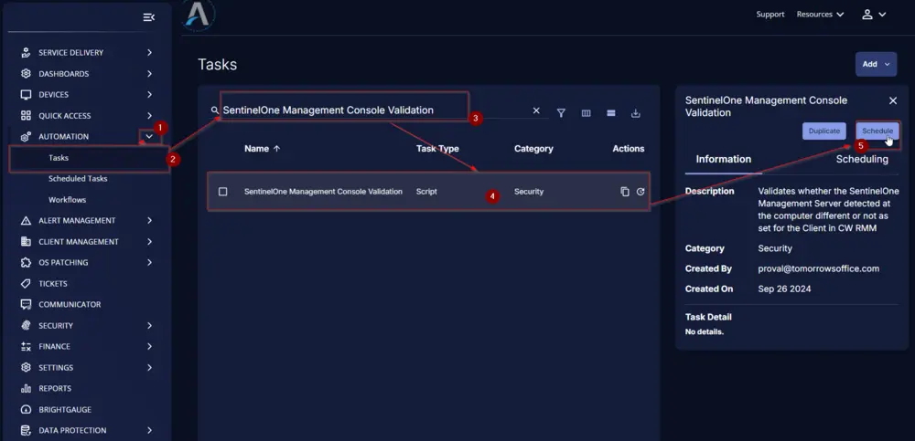Click the Alert Management warning icon
This screenshot has height=441, width=915.
click(x=26, y=220)
